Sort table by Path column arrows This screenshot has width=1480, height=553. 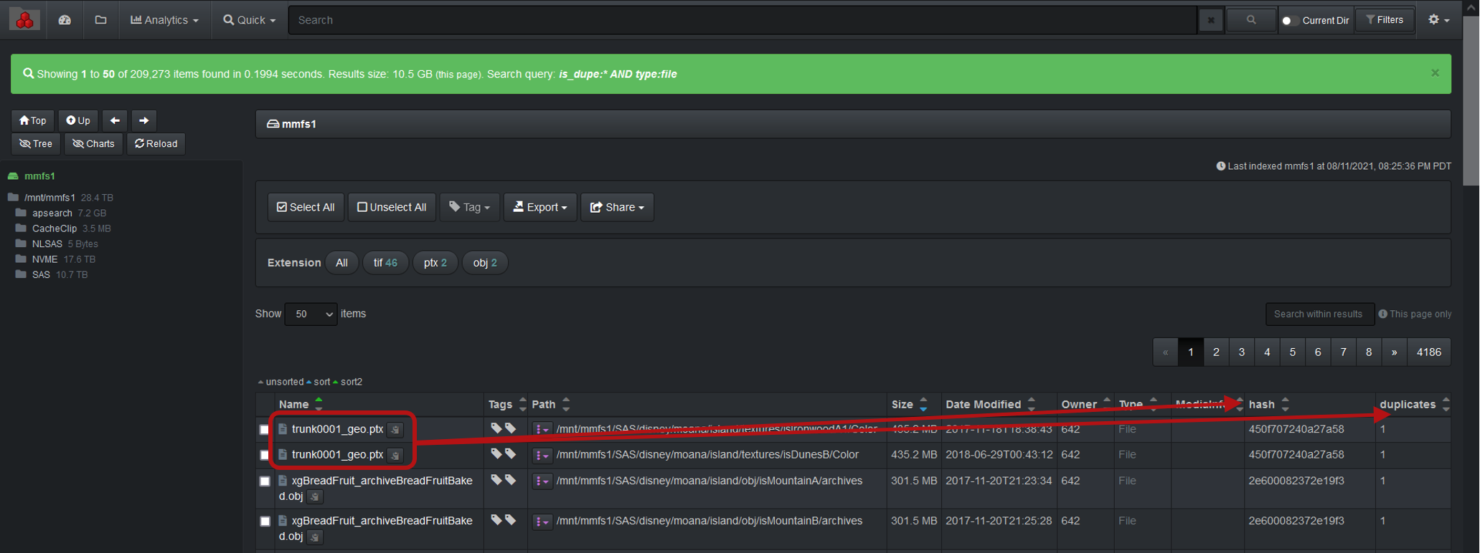pyautogui.click(x=565, y=404)
